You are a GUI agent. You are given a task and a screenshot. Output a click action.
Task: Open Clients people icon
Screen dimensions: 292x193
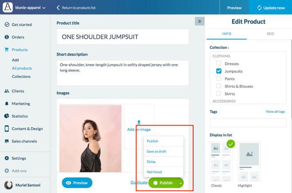[x=7, y=91]
